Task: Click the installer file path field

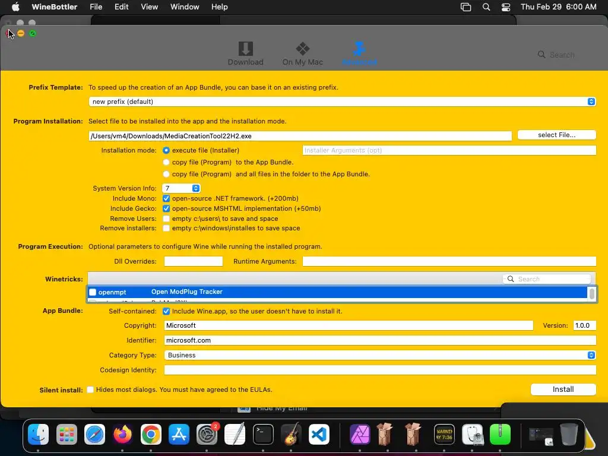Action: [300, 136]
